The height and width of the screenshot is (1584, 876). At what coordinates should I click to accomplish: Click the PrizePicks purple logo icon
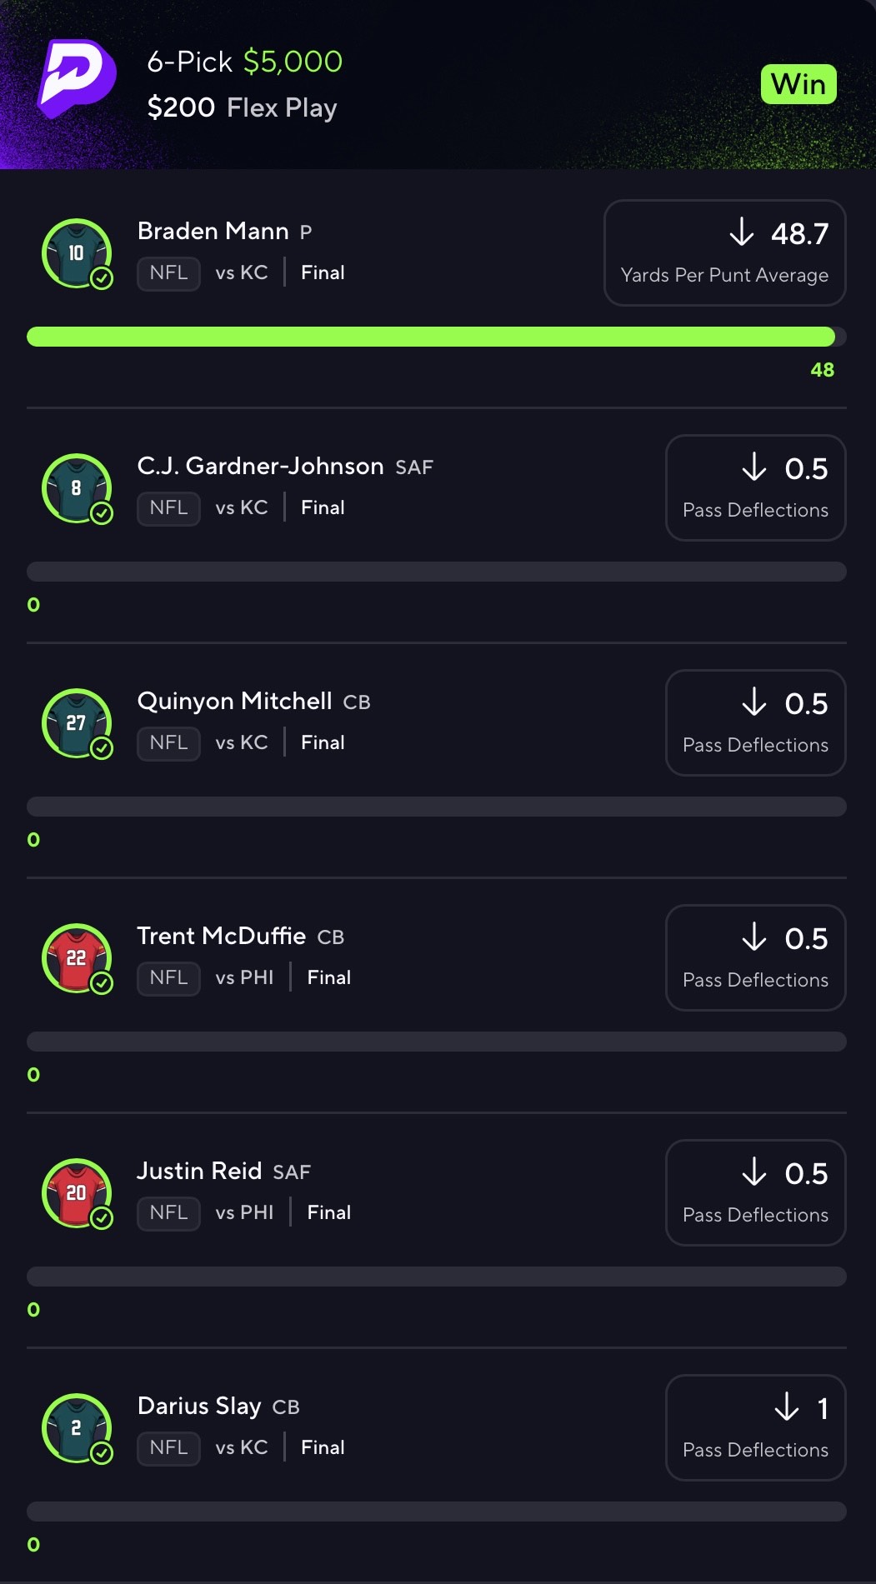(x=77, y=79)
